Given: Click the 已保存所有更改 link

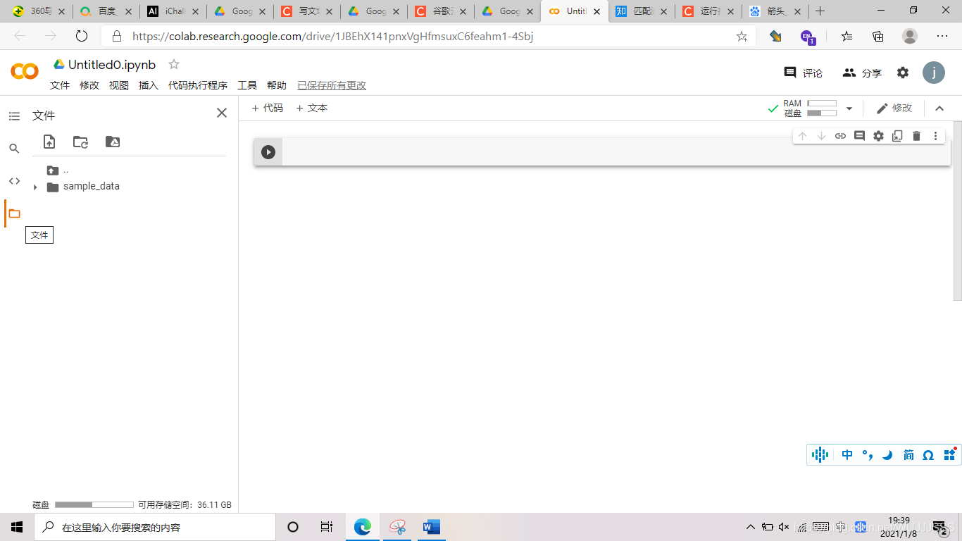Looking at the screenshot, I should pyautogui.click(x=332, y=85).
